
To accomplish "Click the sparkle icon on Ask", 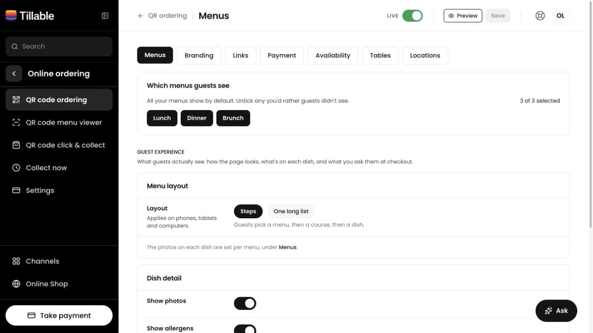I will pyautogui.click(x=549, y=311).
